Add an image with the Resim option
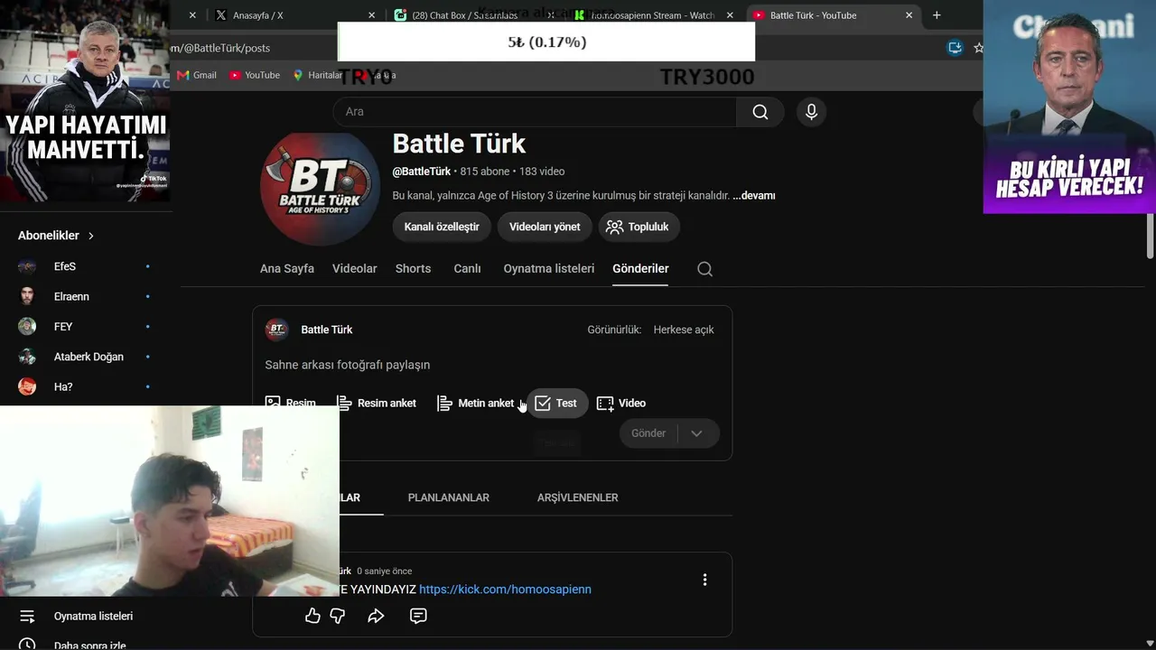Viewport: 1156px width, 650px height. [x=291, y=404]
